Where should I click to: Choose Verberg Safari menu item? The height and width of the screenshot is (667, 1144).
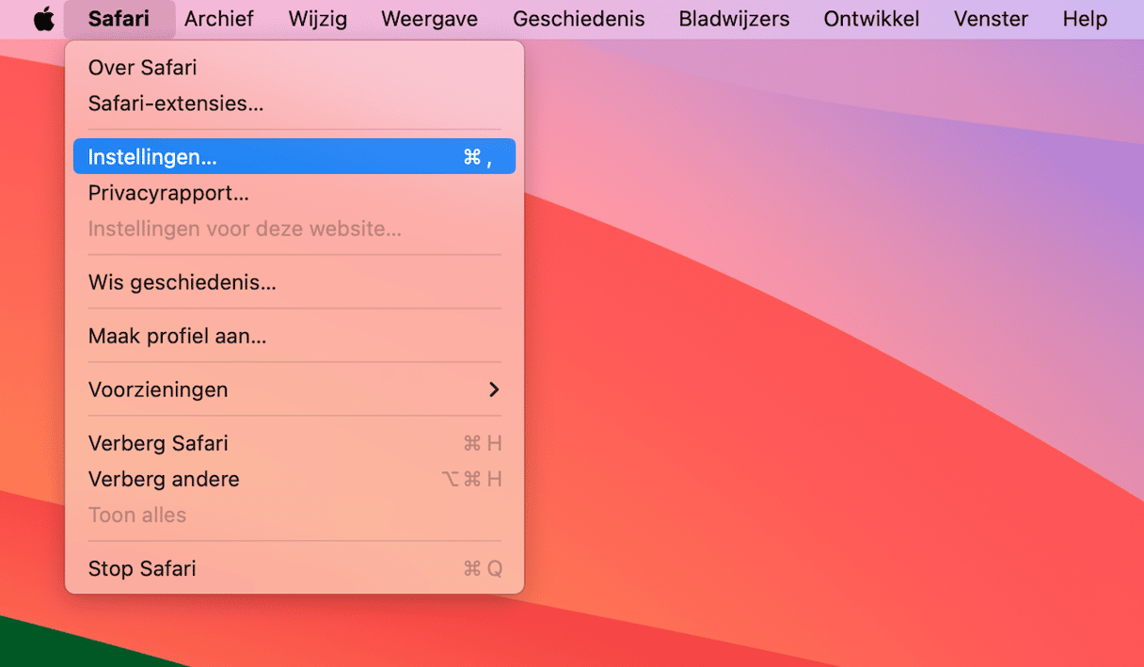158,443
